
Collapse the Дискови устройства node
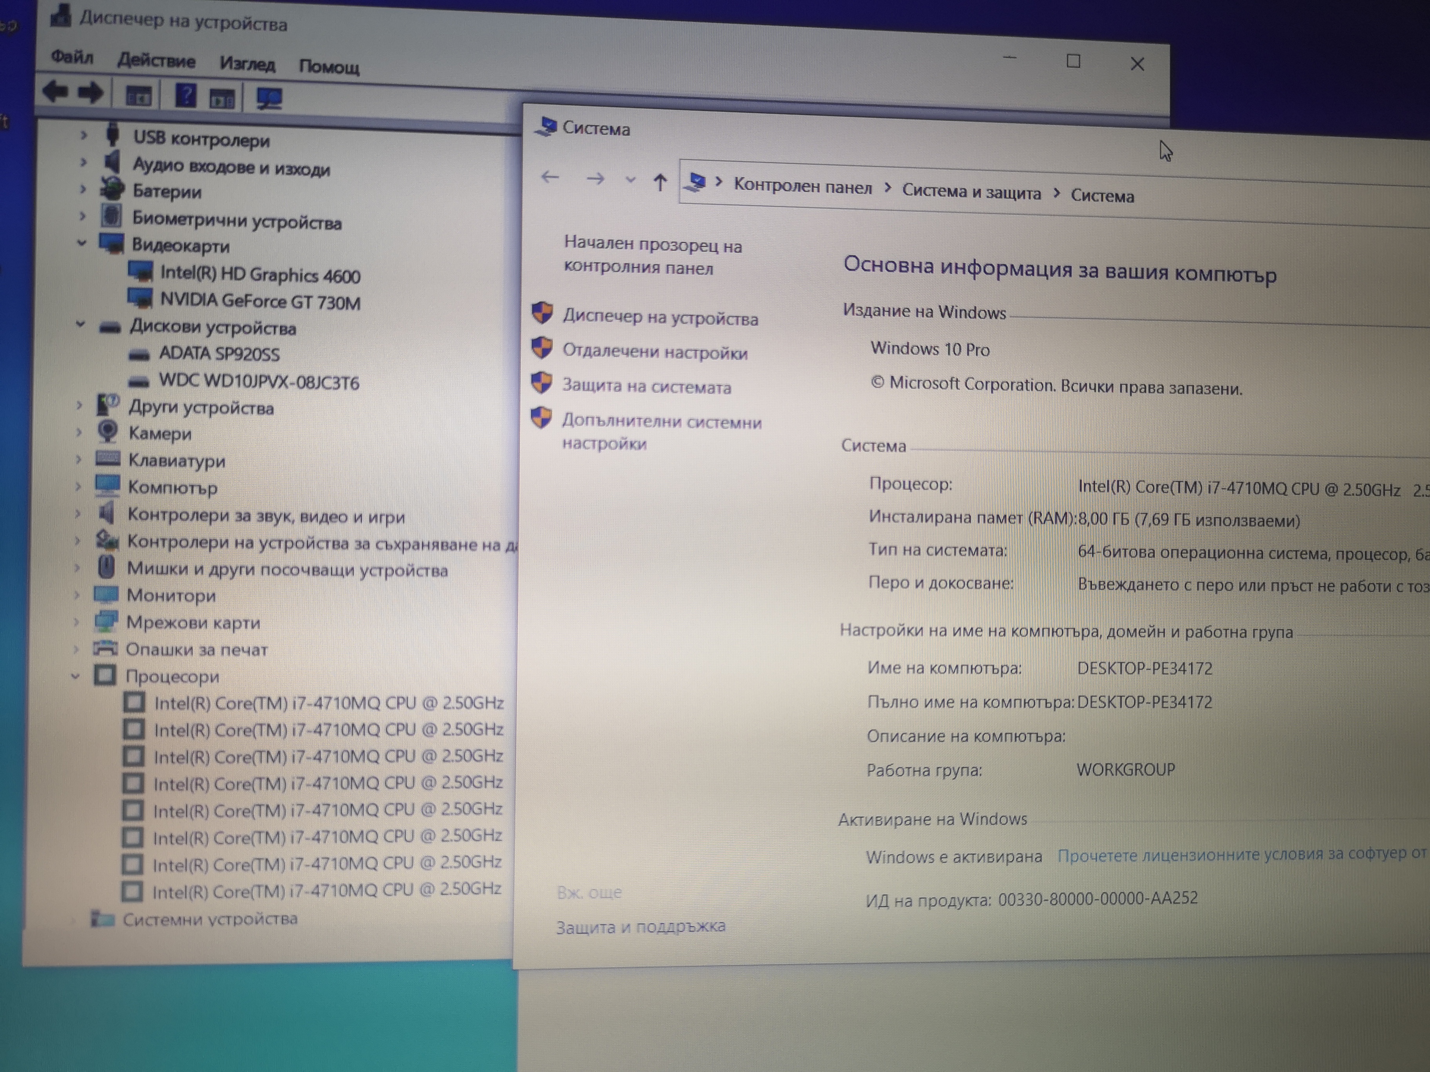coord(81,324)
